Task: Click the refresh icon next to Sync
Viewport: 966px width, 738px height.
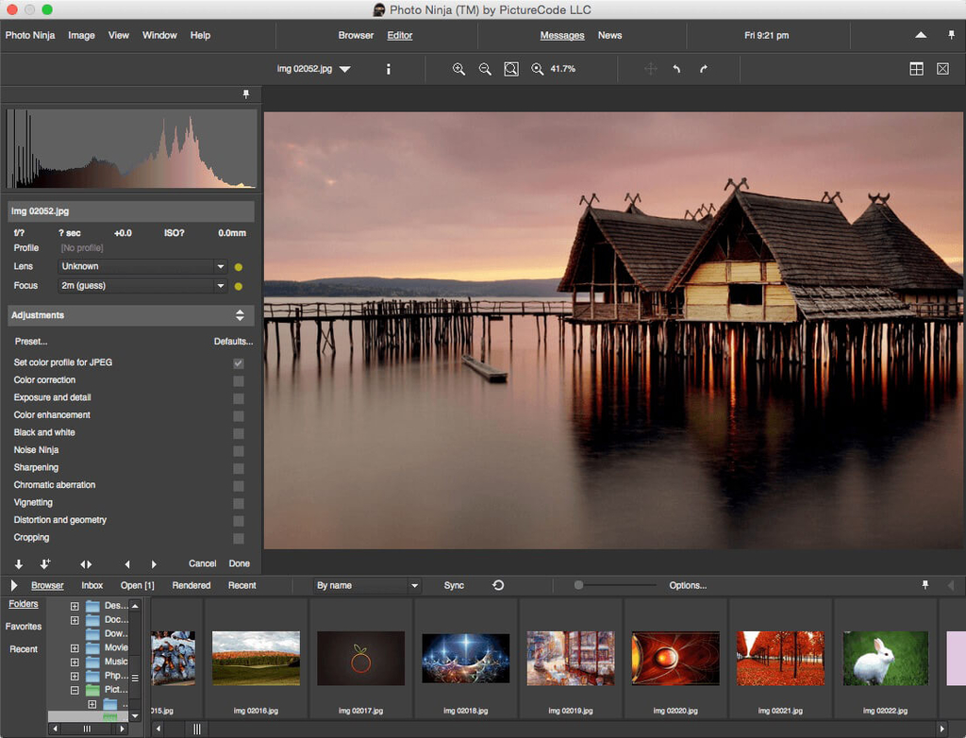Action: coord(498,585)
